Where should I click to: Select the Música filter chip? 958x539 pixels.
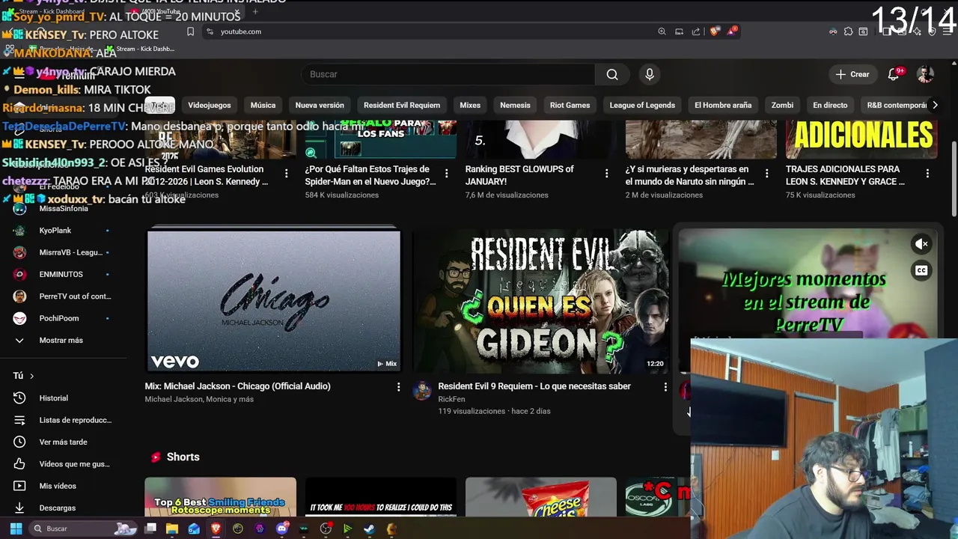[x=263, y=105]
